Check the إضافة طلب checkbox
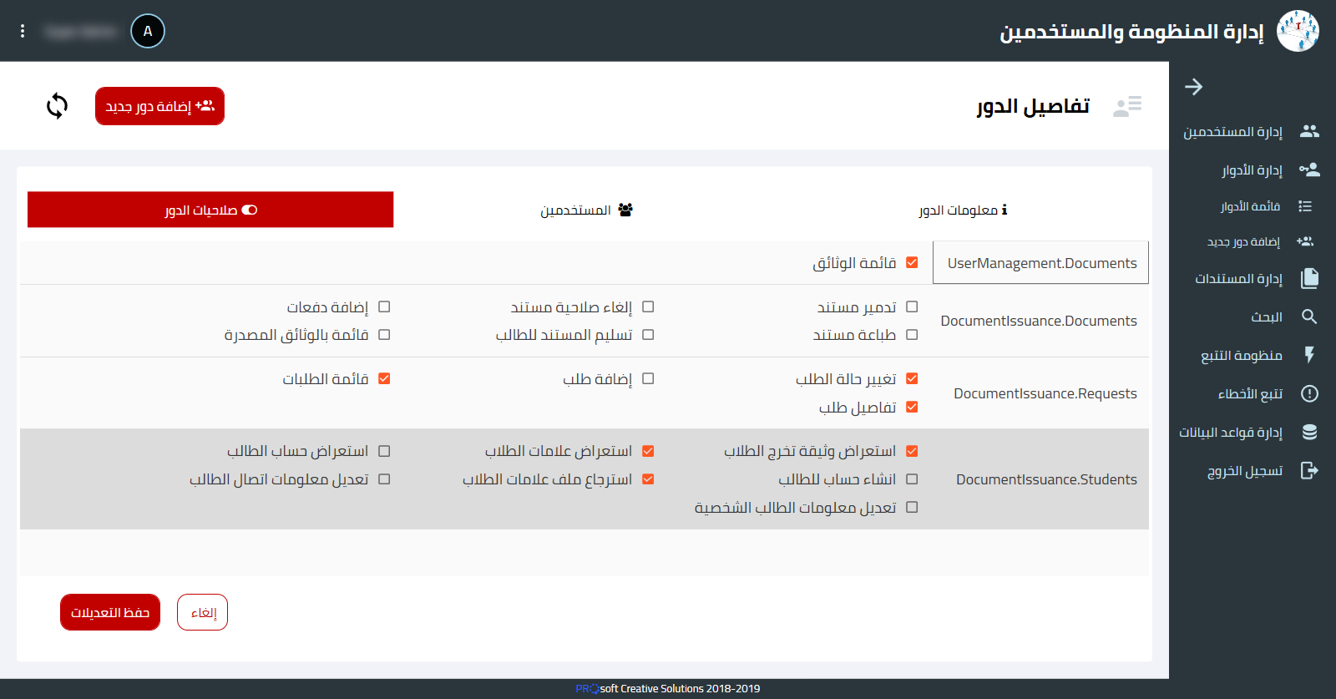1336x699 pixels. click(x=648, y=378)
